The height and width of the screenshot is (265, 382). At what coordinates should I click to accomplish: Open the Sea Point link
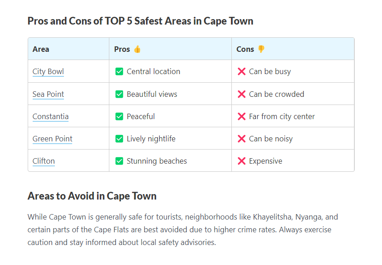pyautogui.click(x=48, y=94)
